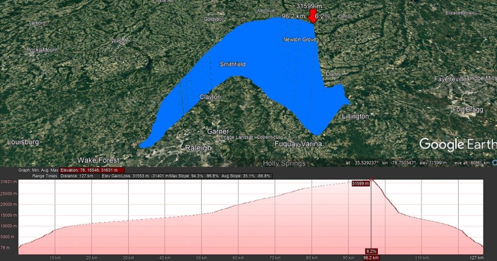Click the Fort Bragg label on the map
This screenshot has height=261, width=497.
[x=467, y=109]
